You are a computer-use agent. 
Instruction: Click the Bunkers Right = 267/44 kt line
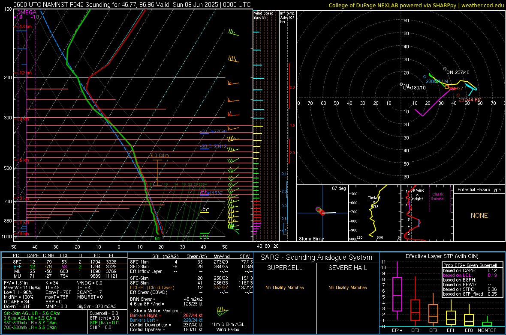coord(166,315)
